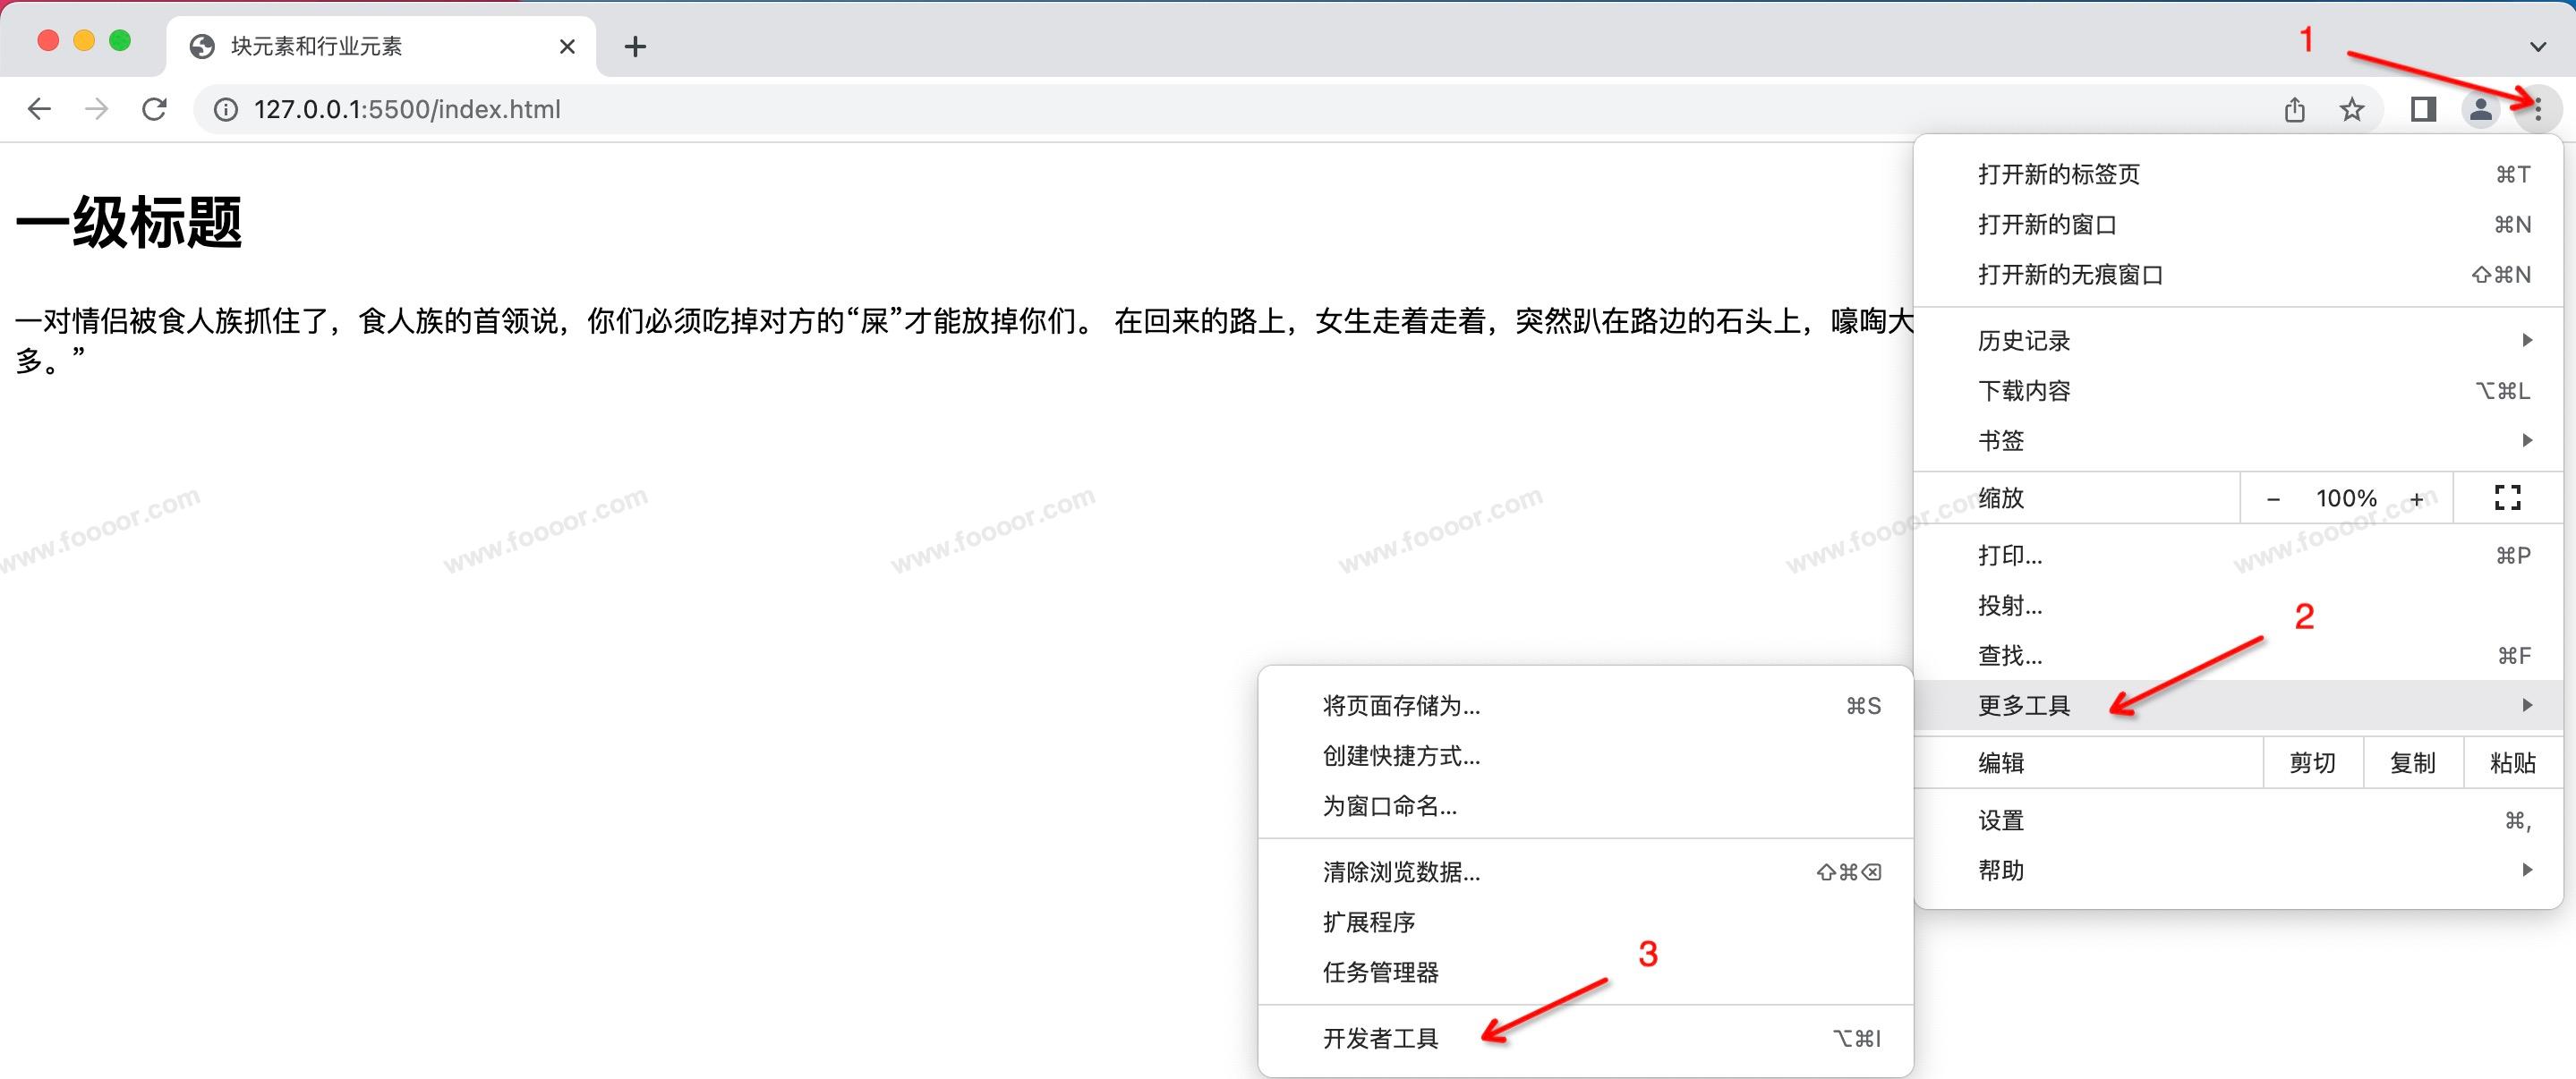Click the browser back arrow
2576x1079 pixels.
click(x=39, y=109)
